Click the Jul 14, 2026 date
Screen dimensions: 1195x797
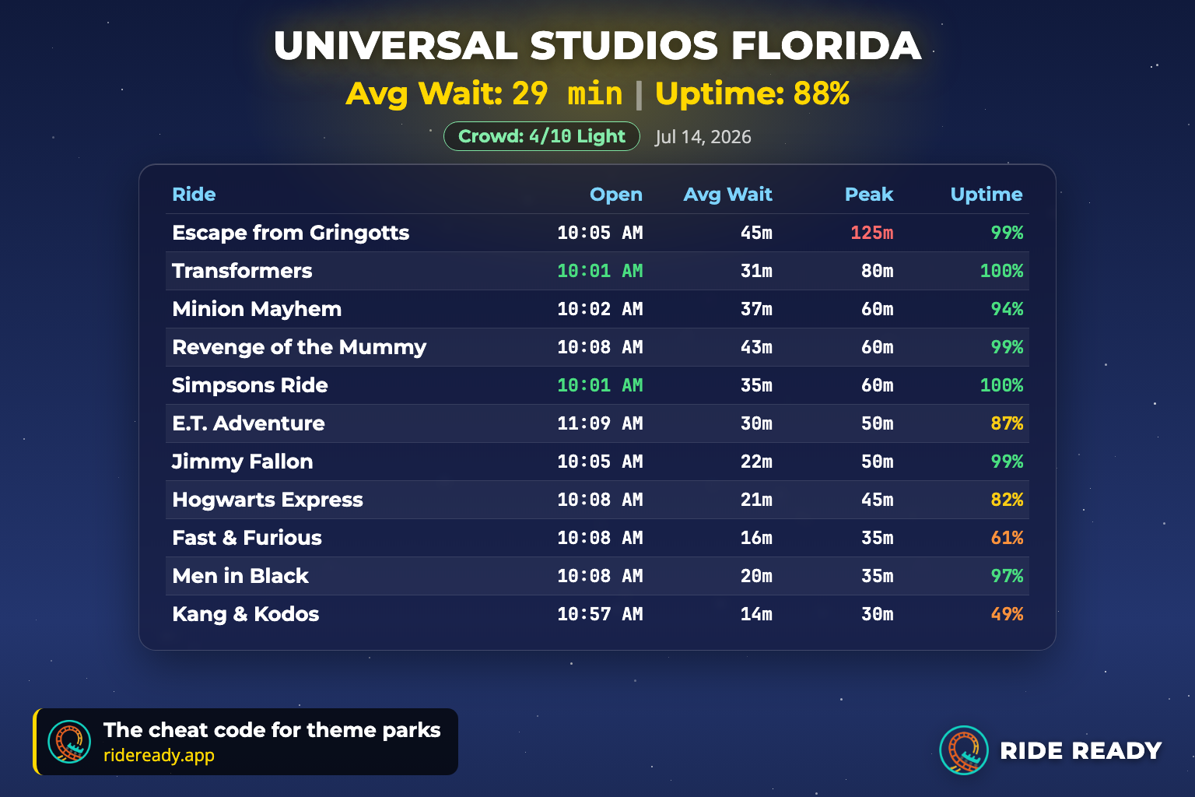pos(703,137)
